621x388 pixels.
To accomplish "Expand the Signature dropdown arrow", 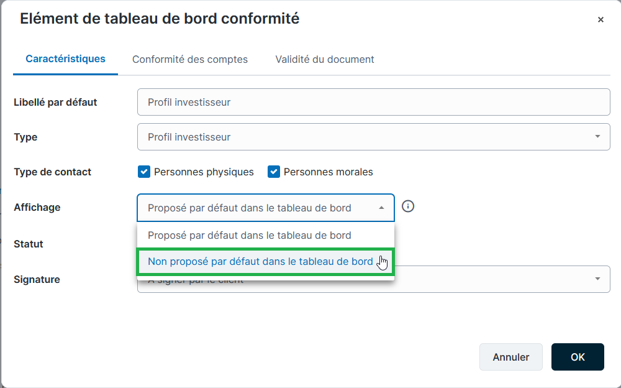I will [x=597, y=279].
